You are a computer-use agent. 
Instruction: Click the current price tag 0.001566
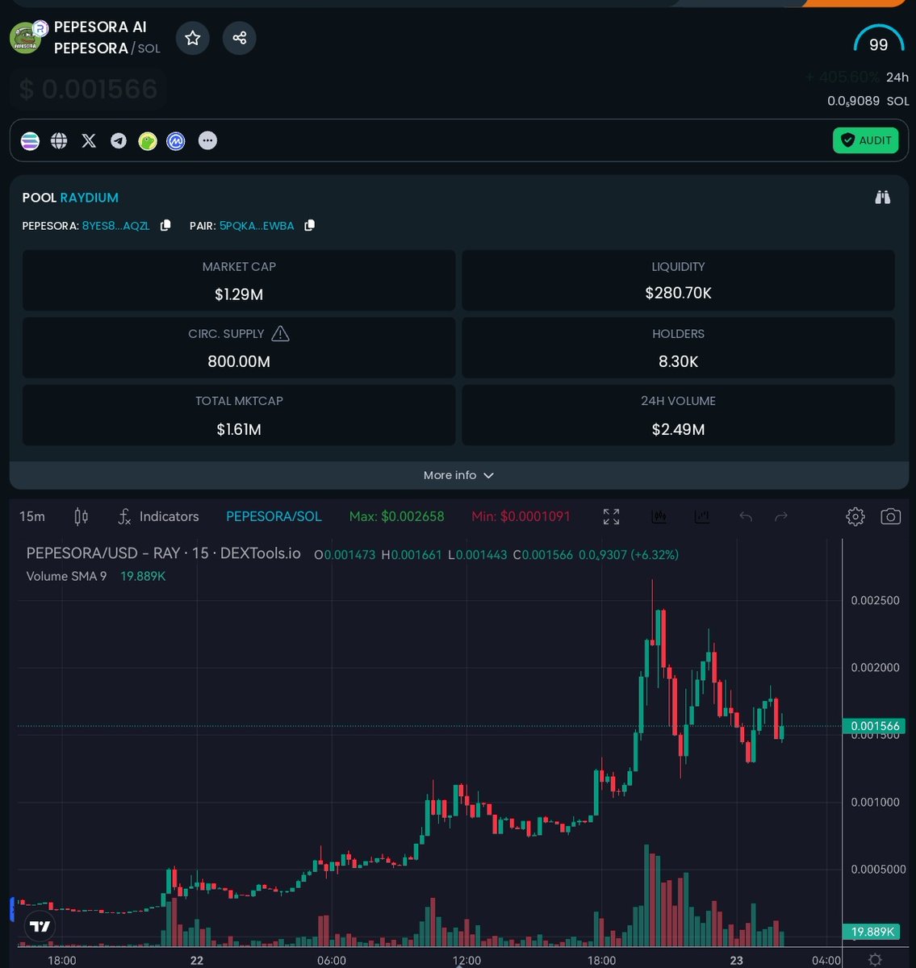click(x=875, y=726)
